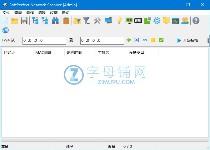Collapse all tree nodes icon
210x150 pixels.
coord(35,21)
